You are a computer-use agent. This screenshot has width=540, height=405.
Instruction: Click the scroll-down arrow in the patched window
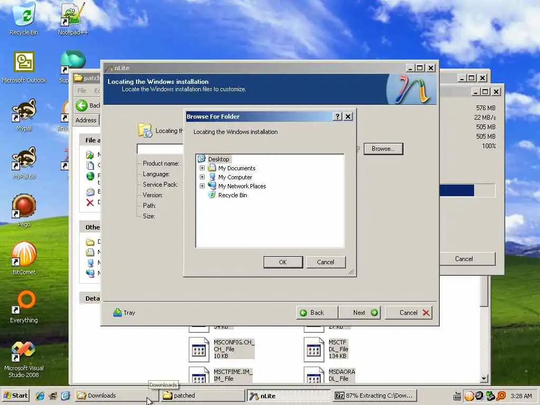click(484, 379)
